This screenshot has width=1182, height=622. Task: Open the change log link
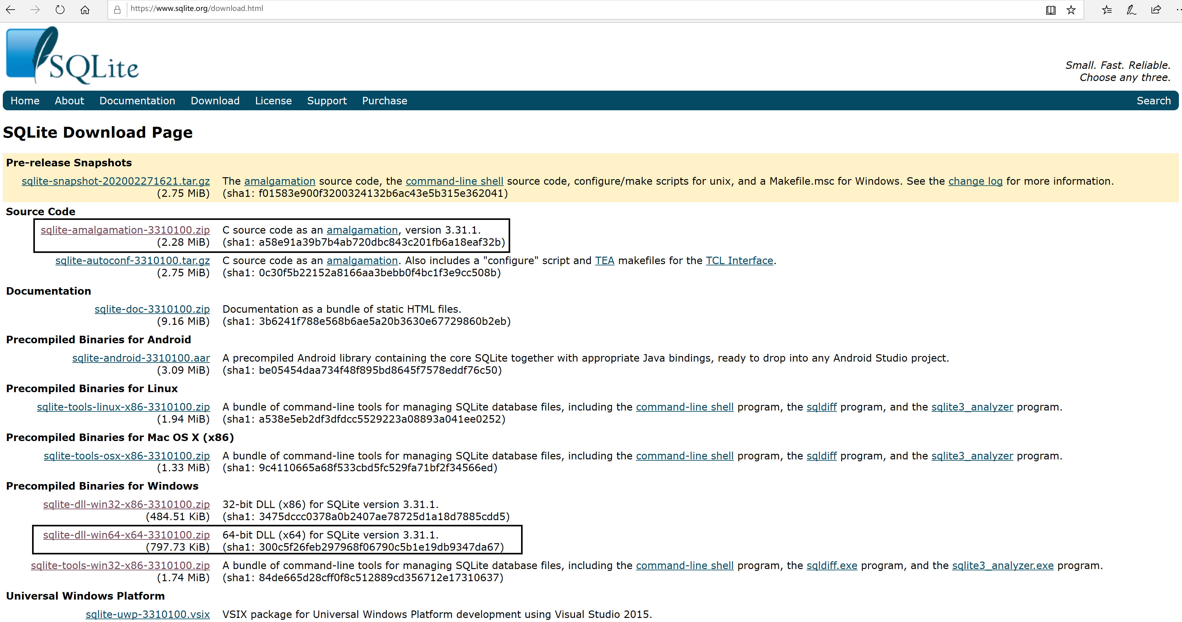975,181
